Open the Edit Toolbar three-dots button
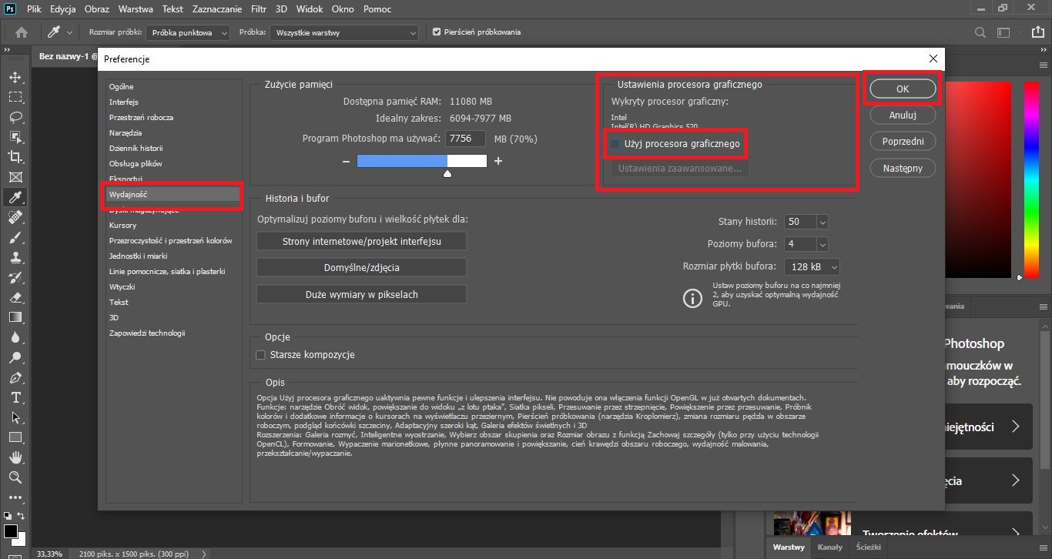 (x=15, y=497)
